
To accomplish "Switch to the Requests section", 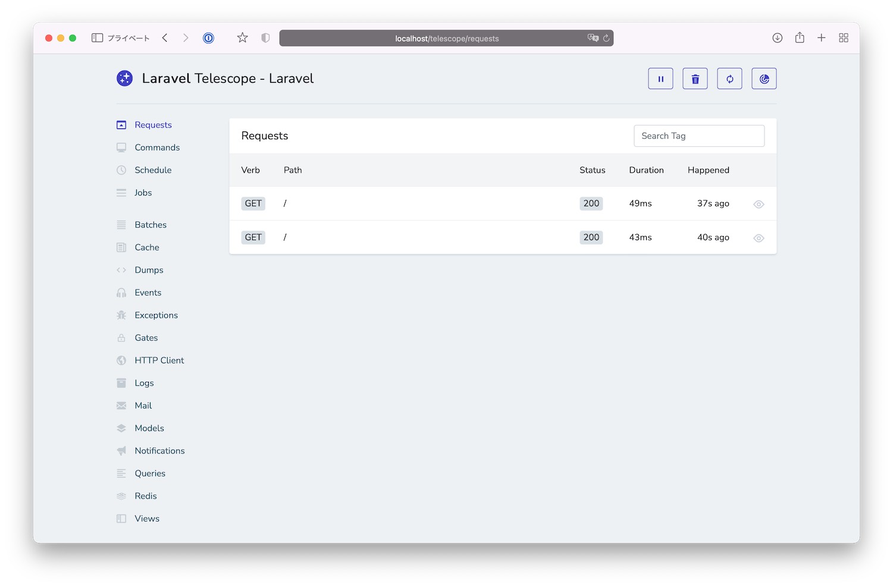I will pyautogui.click(x=153, y=125).
